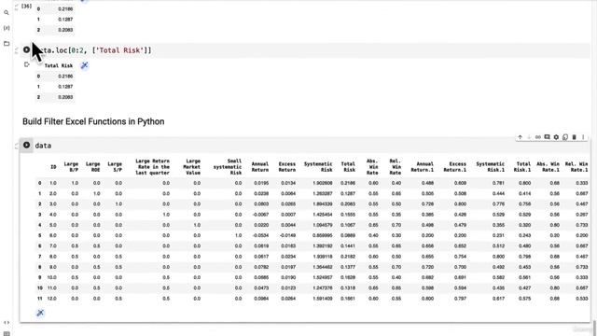The width and height of the screenshot is (597, 336).
Task: Click the ID value 10.0
Action: pyautogui.click(x=52, y=277)
